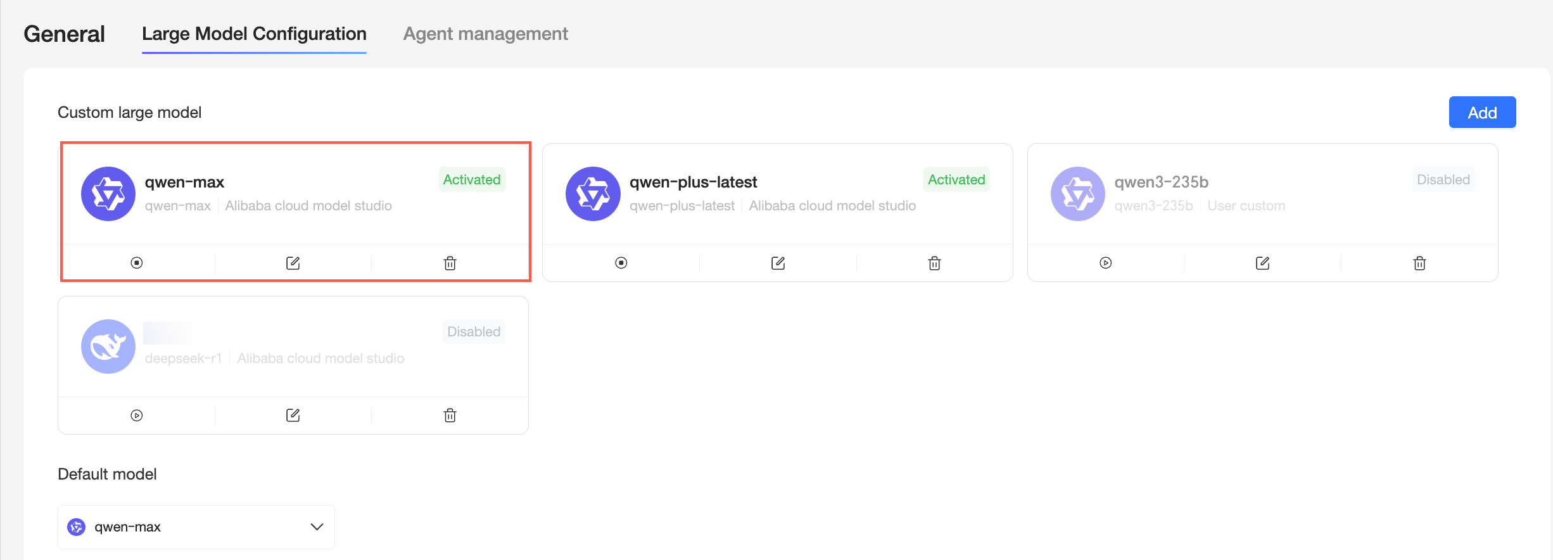Viewport: 1553px width, 560px height.
Task: Open the Agent management tab
Action: 486,34
